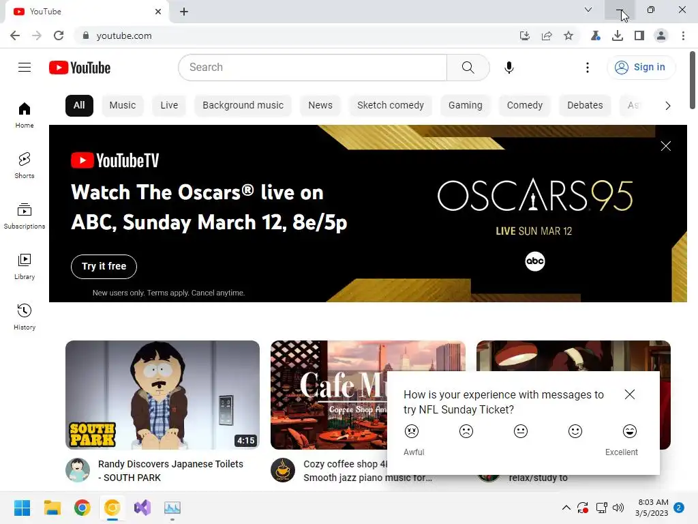Open South Park Randy video thumbnail
Image resolution: width=698 pixels, height=524 pixels.
[162, 395]
